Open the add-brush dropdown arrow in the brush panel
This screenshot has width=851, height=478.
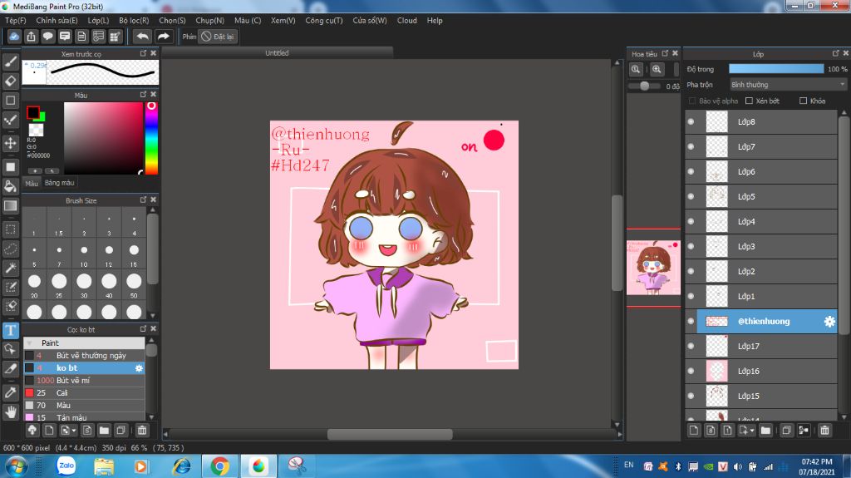coord(75,430)
